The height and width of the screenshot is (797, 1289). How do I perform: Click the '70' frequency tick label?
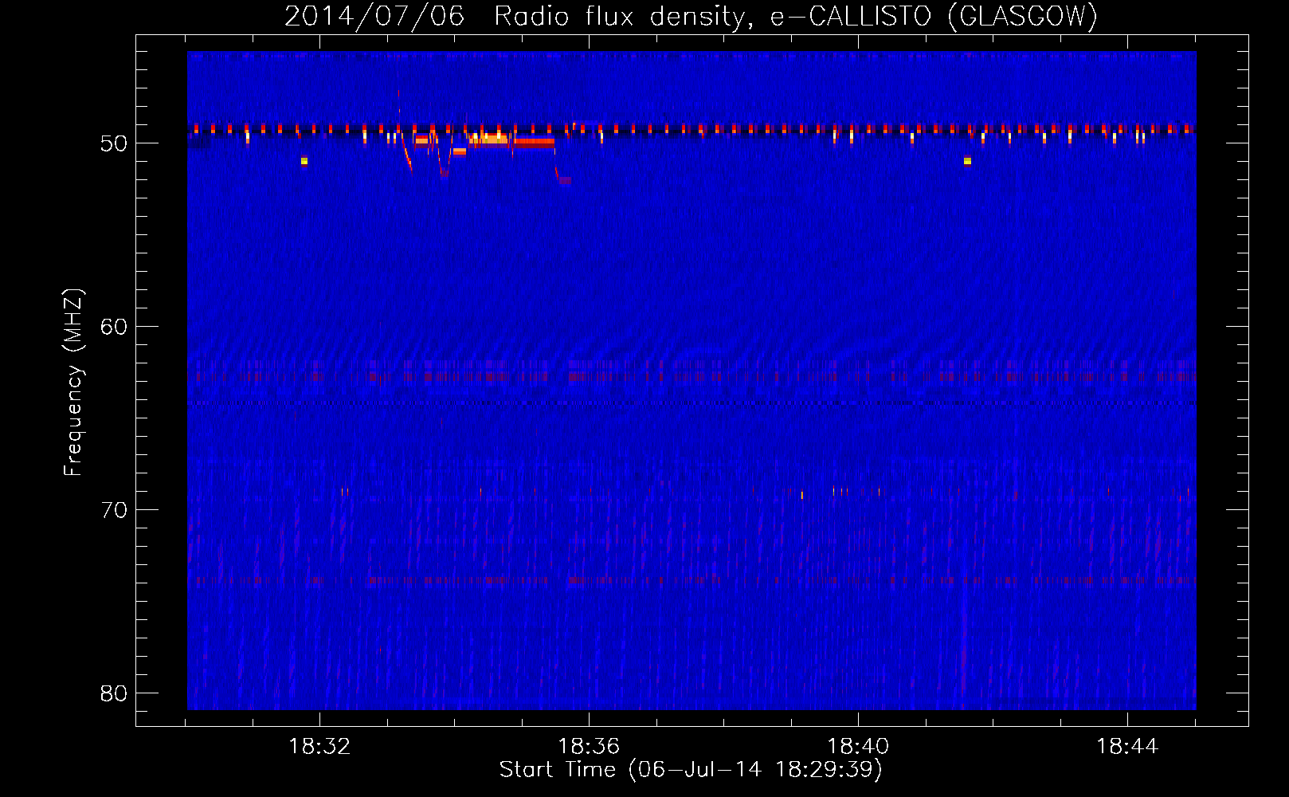pyautogui.click(x=114, y=510)
